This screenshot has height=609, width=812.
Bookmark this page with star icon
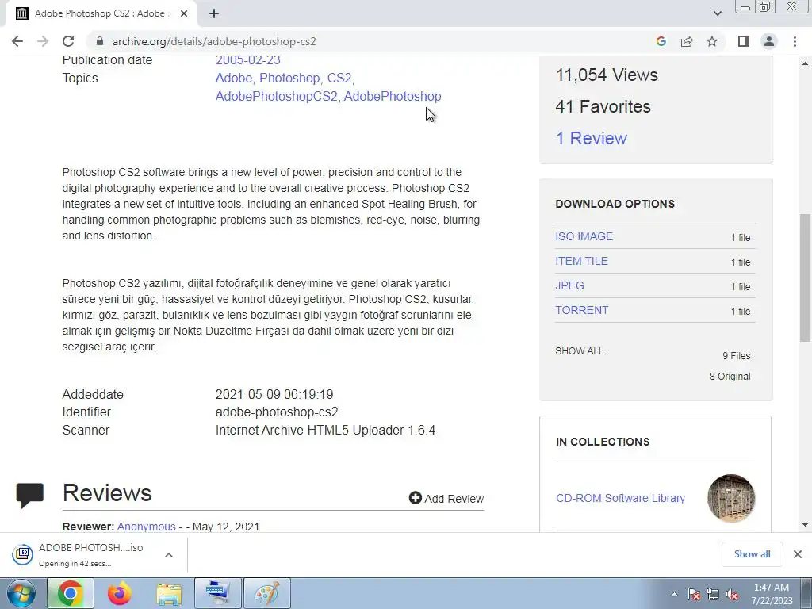click(712, 41)
